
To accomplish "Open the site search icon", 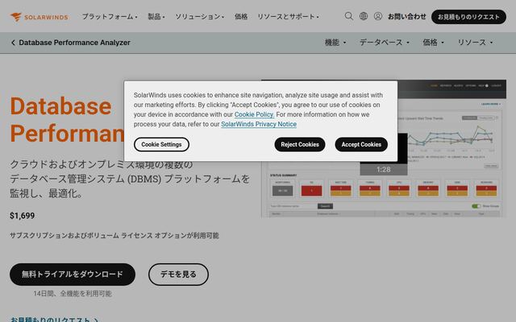I will (349, 16).
